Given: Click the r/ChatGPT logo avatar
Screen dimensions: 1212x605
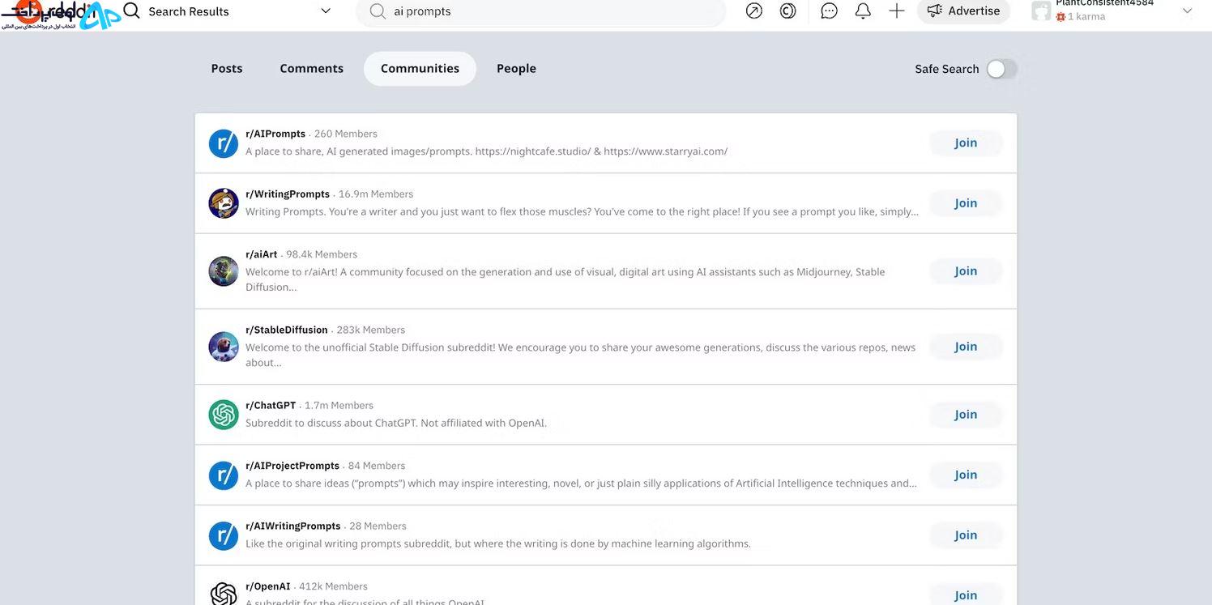Looking at the screenshot, I should coord(224,415).
